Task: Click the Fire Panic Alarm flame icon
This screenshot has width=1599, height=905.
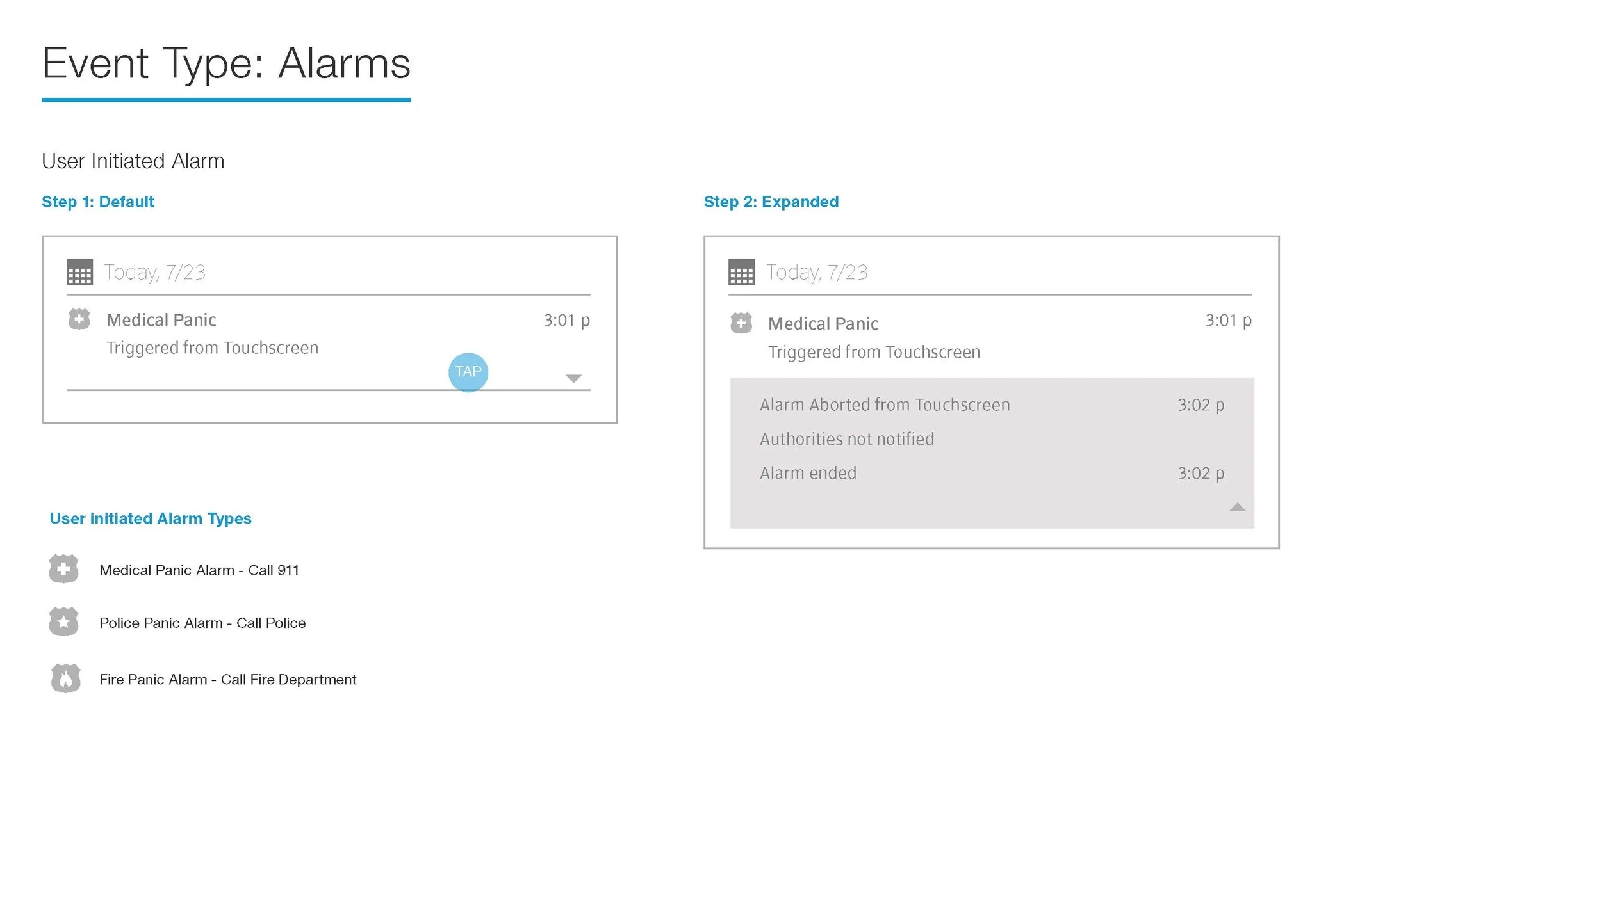Action: click(65, 678)
